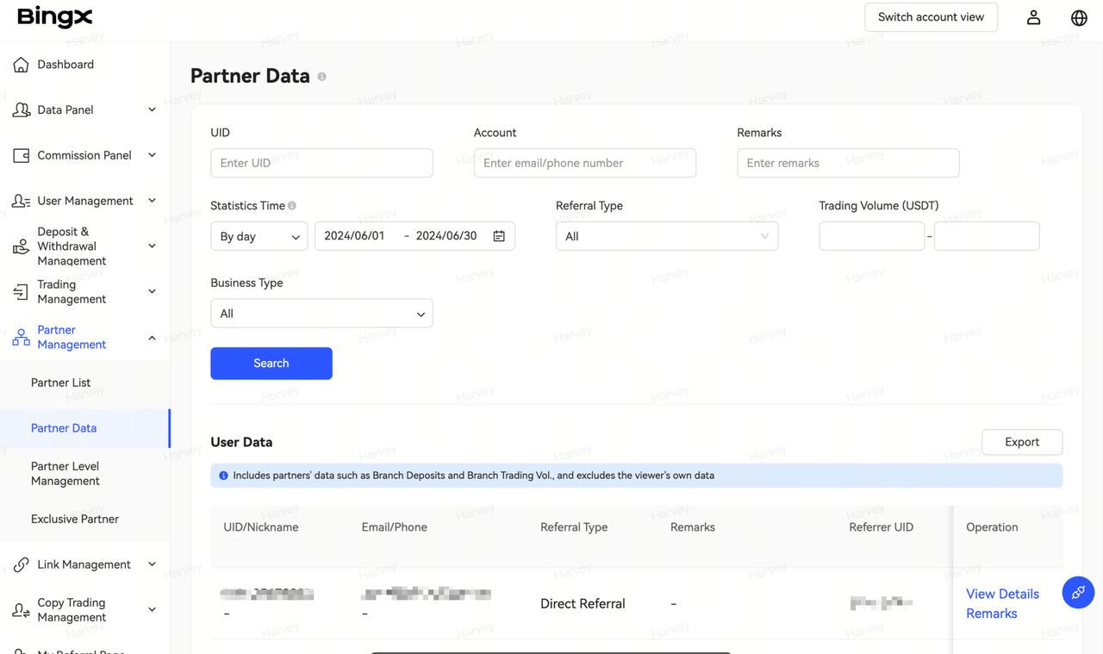This screenshot has height=654, width=1103.
Task: Click the Dashboard home icon
Action: pyautogui.click(x=22, y=65)
